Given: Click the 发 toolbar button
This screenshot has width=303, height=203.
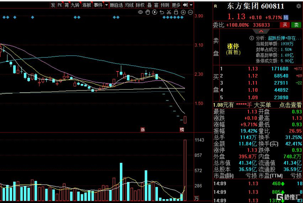Looking at the screenshot, I should coord(53,5).
